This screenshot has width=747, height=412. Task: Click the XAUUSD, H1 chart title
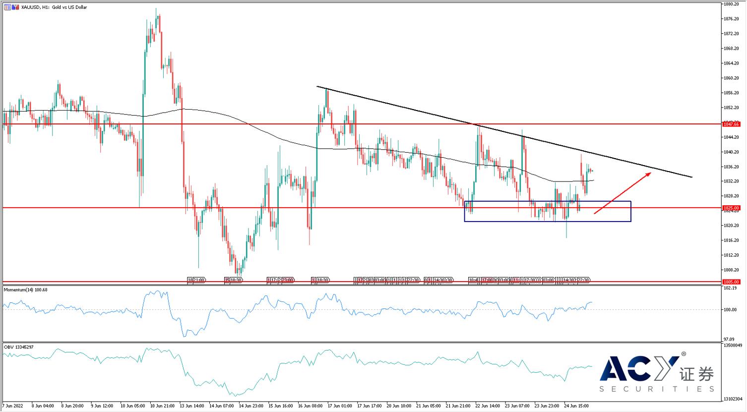(54, 7)
